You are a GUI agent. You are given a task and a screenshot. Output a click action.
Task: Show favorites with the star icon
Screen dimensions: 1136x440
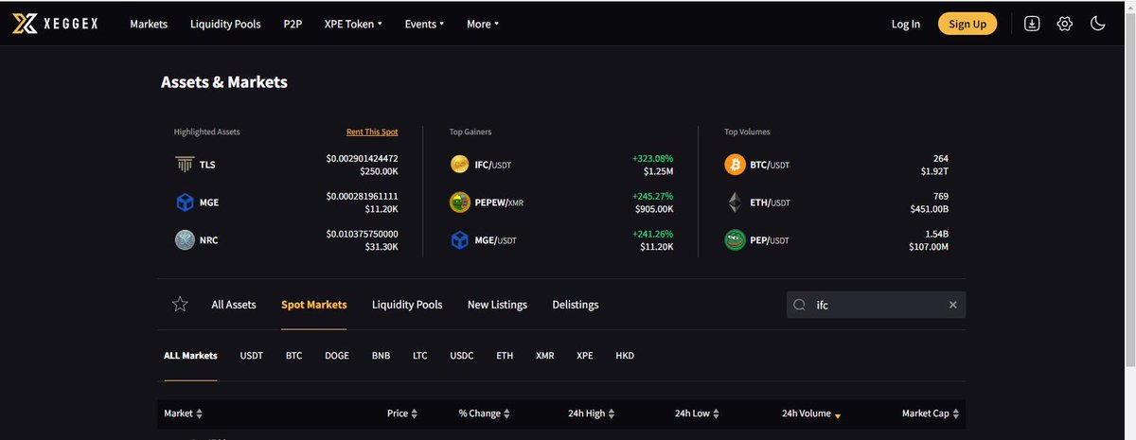[x=180, y=305]
